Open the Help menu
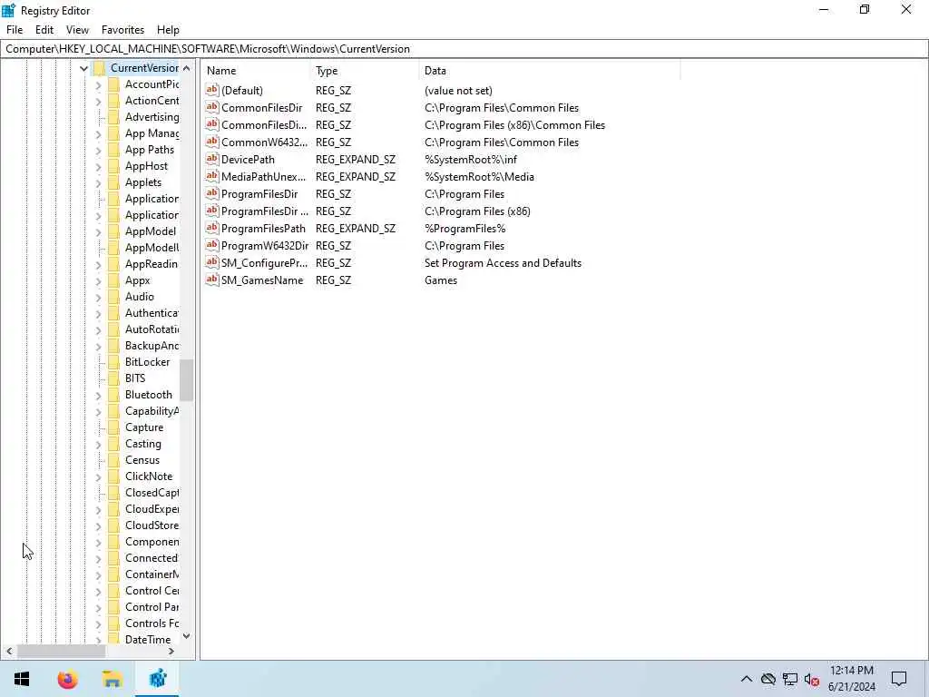 click(168, 30)
